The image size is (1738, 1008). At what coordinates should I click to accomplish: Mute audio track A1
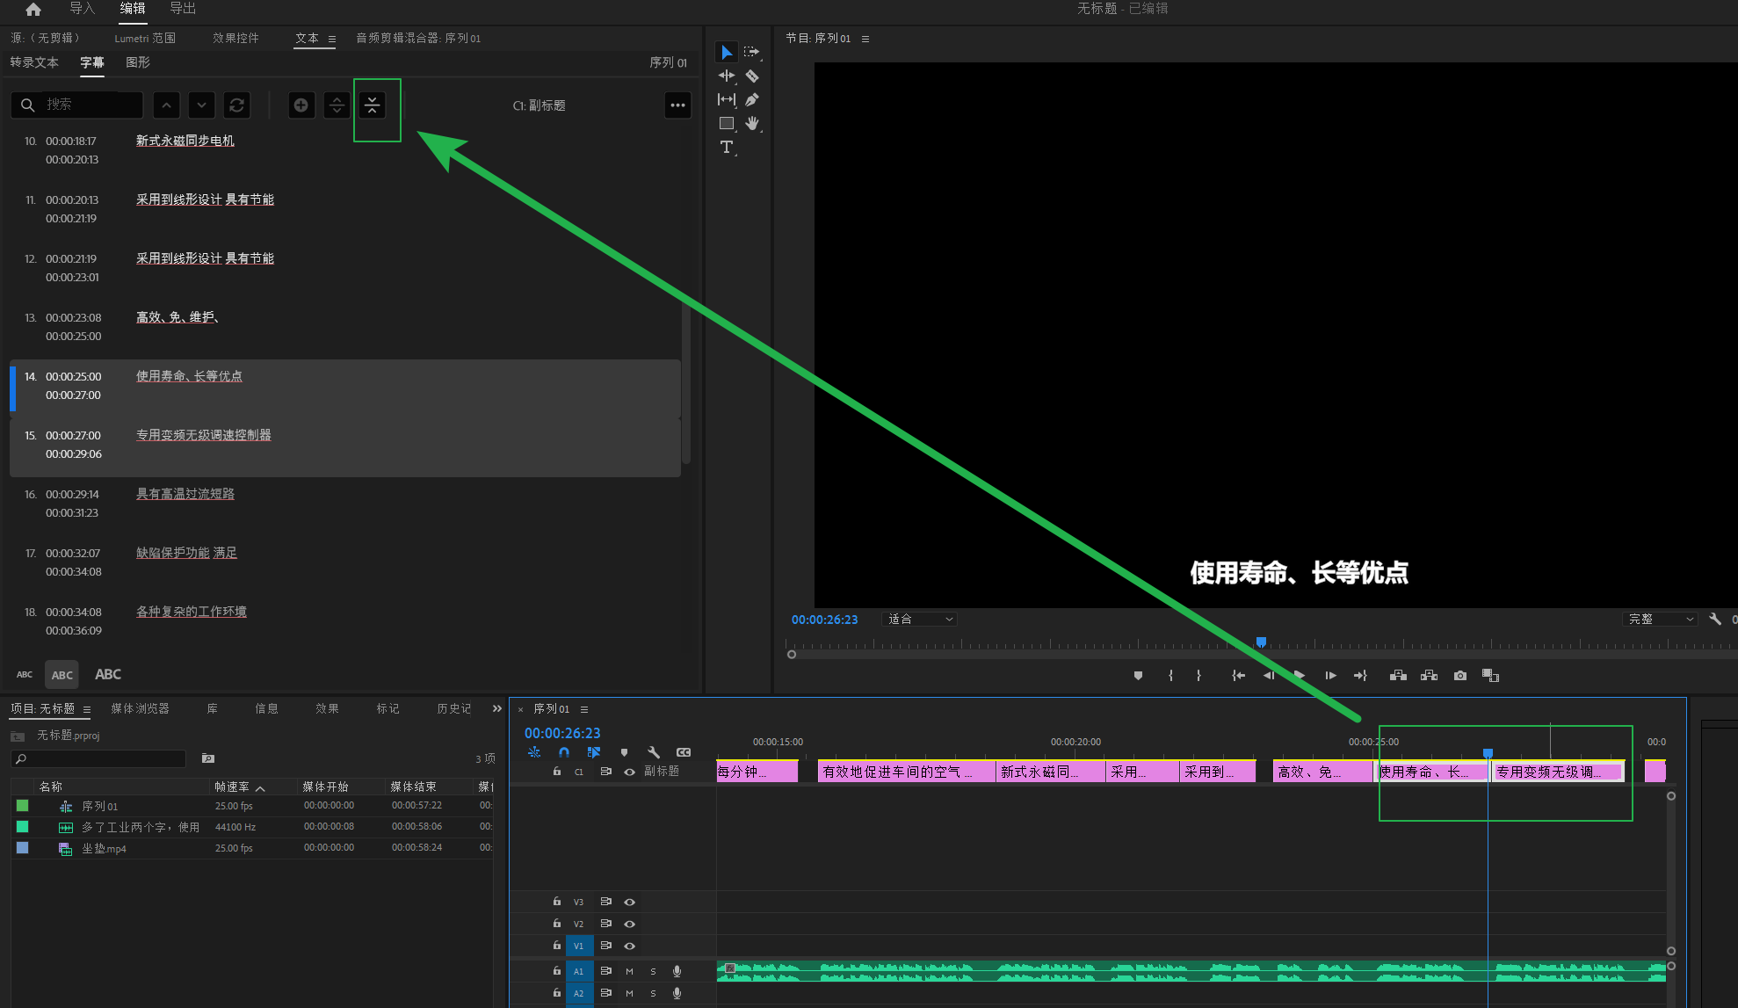[x=629, y=971]
